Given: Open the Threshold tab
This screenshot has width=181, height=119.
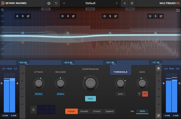Looking at the screenshot, I should 120,72.
